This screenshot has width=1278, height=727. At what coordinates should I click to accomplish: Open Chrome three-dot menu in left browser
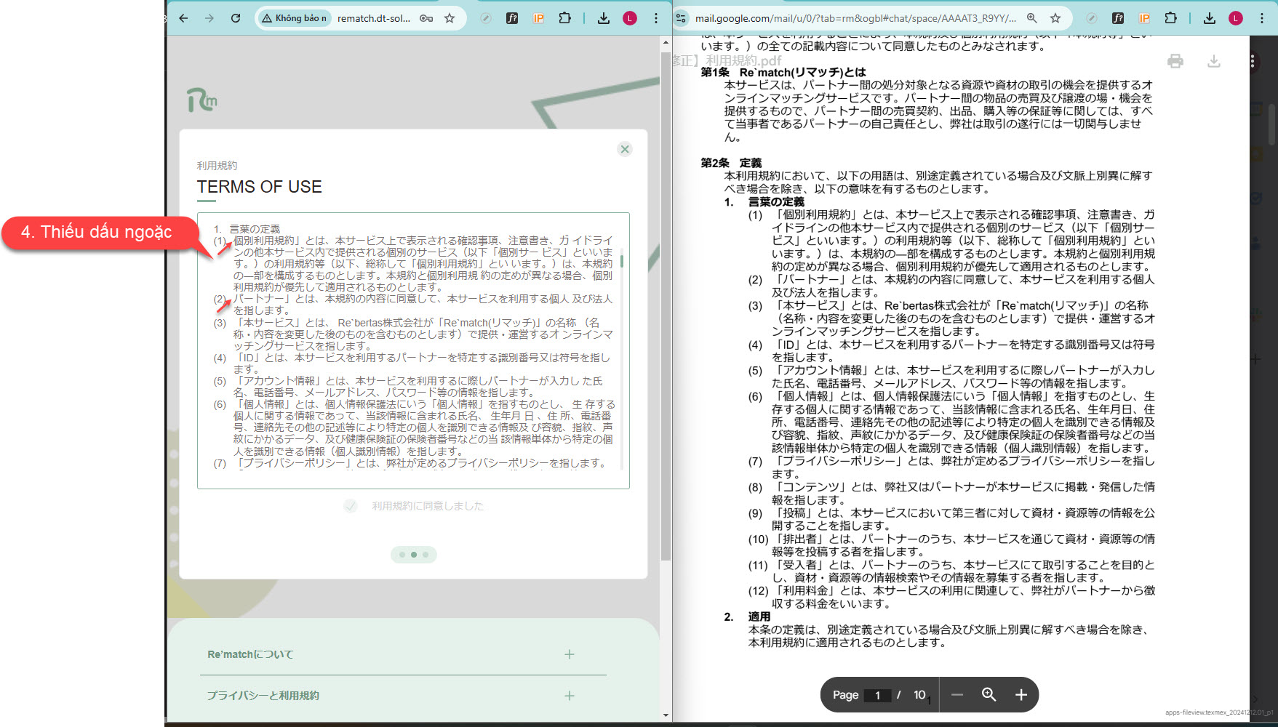coord(656,18)
